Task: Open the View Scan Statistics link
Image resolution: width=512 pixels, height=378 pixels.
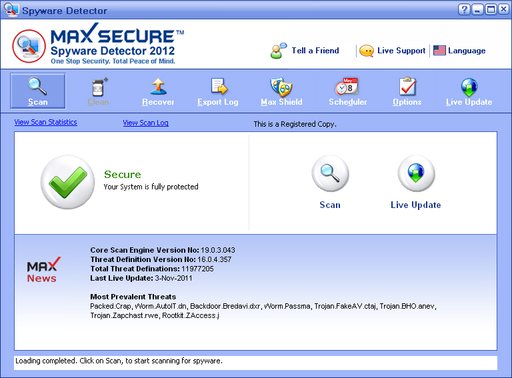Action: (46, 122)
